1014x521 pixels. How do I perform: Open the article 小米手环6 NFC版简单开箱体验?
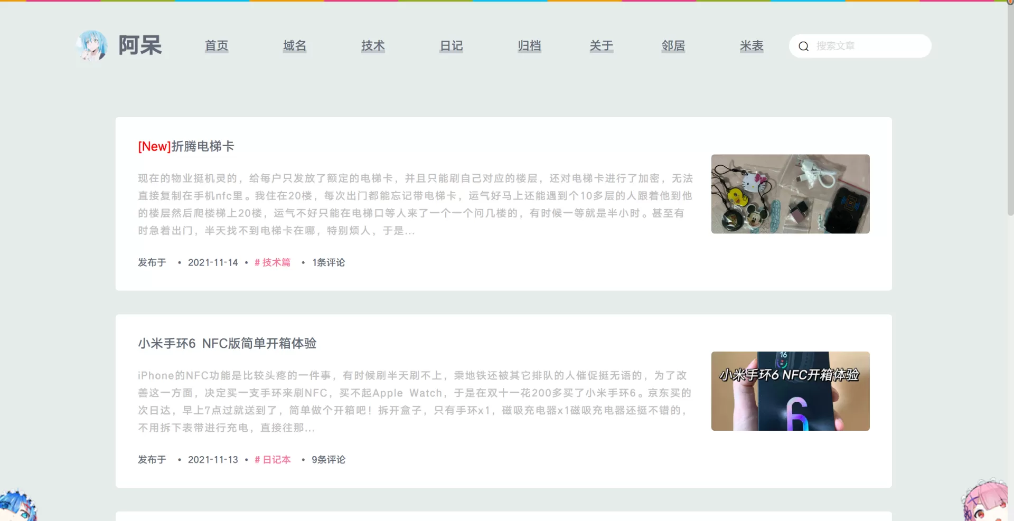pos(227,344)
